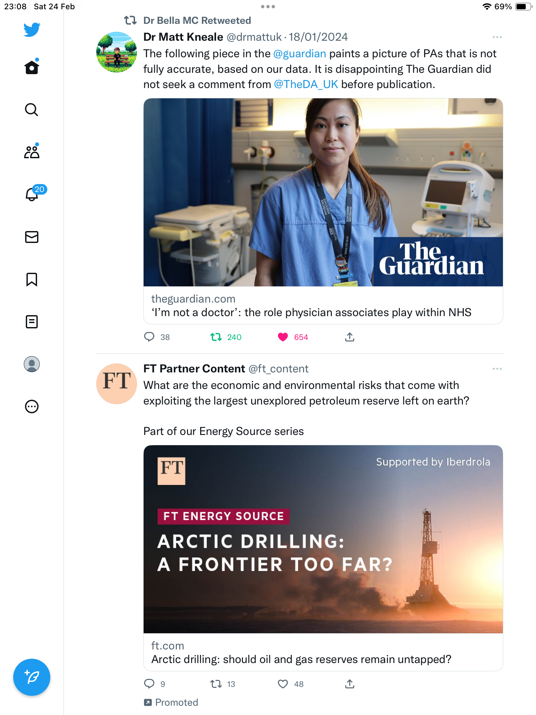Tap 'theguardian.com' domain text
The height and width of the screenshot is (715, 536).
pyautogui.click(x=193, y=299)
